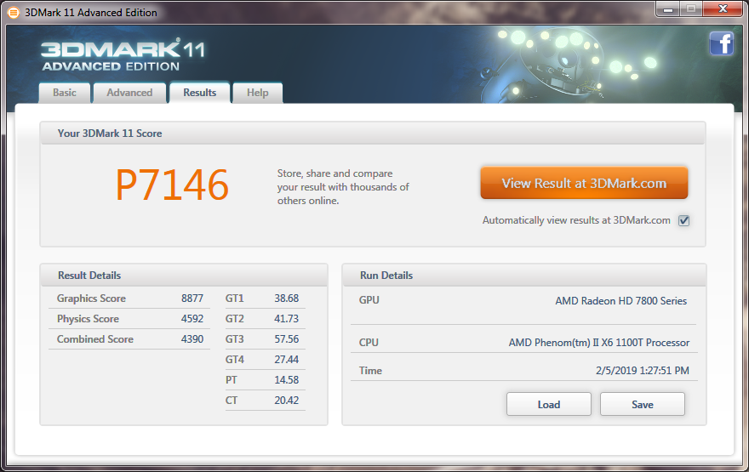Click the Graphics Score value 8877
The image size is (749, 472).
tap(192, 299)
